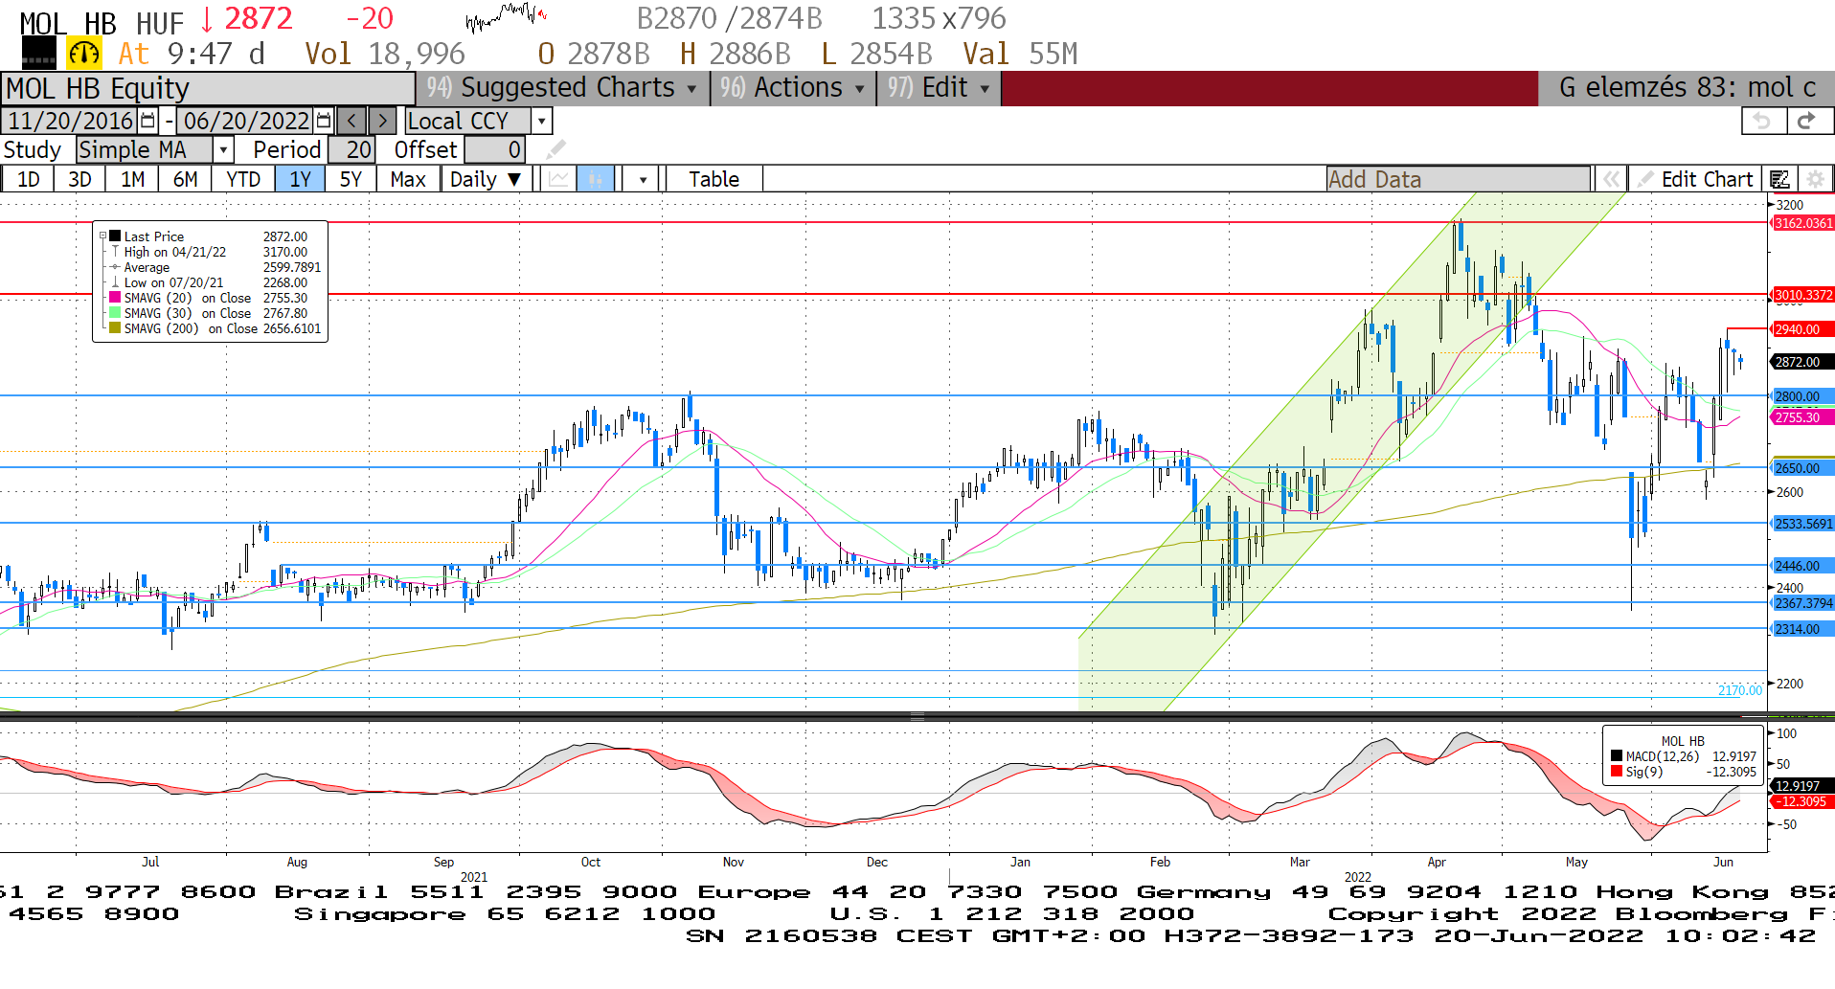
Task: Switch to line chart style icon
Action: (x=558, y=179)
